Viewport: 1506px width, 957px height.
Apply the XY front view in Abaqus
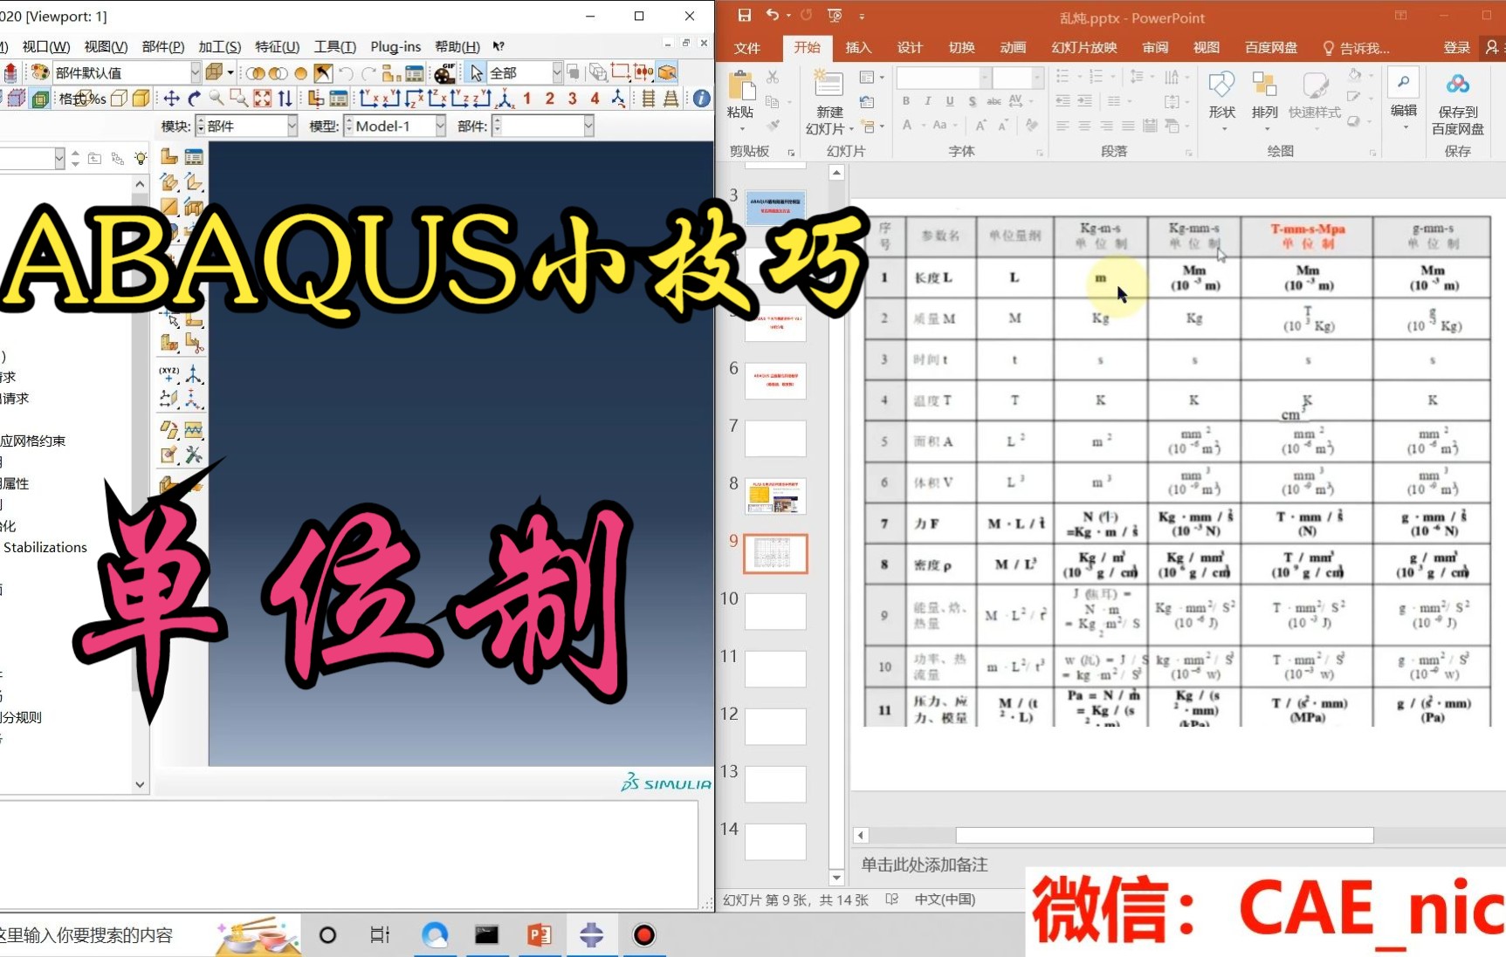[x=368, y=99]
